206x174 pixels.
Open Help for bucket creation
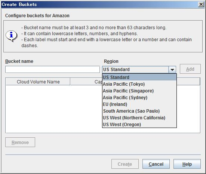(187, 164)
